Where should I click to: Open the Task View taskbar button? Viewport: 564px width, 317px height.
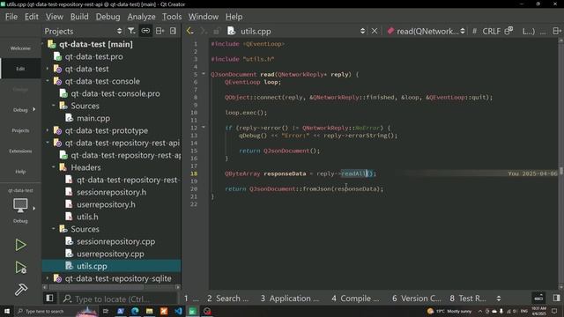106,311
